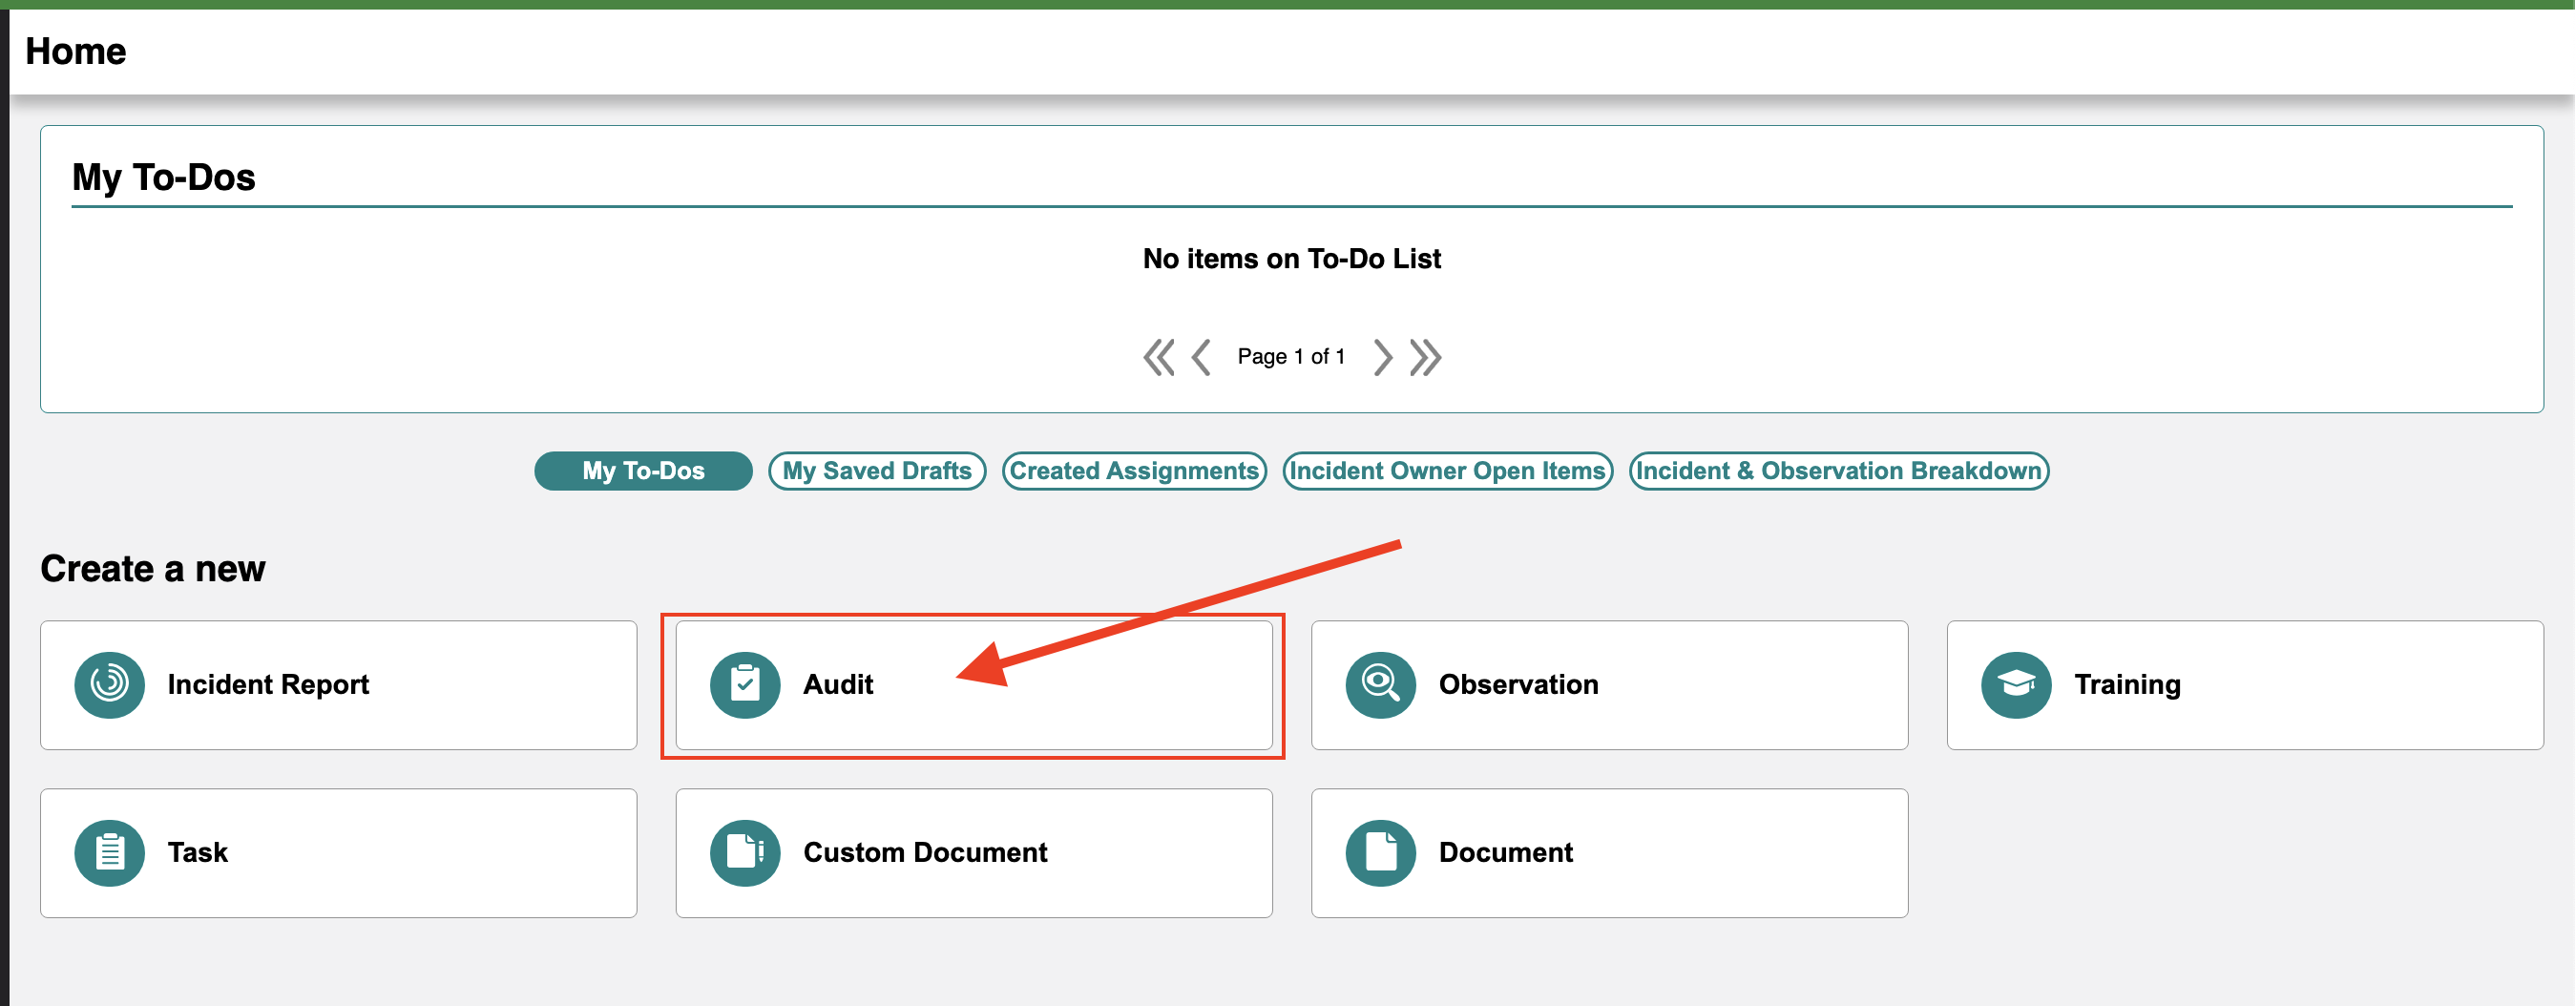Click 'No items on To-Do List' message

1291,259
